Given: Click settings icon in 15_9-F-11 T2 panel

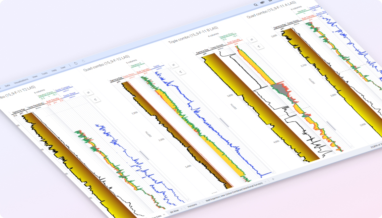Looking at the screenshot, I should coord(89,93).
